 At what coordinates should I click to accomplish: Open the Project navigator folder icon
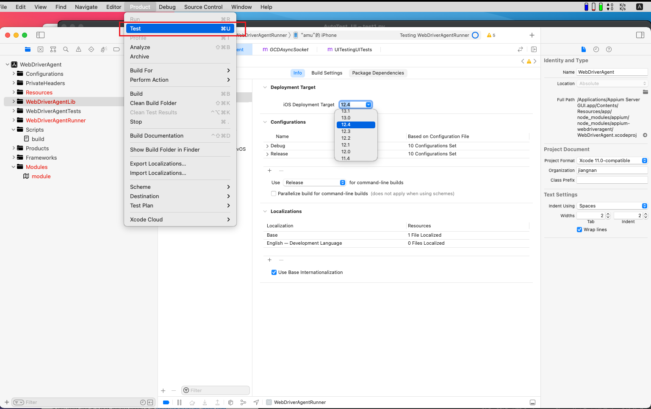[28, 50]
